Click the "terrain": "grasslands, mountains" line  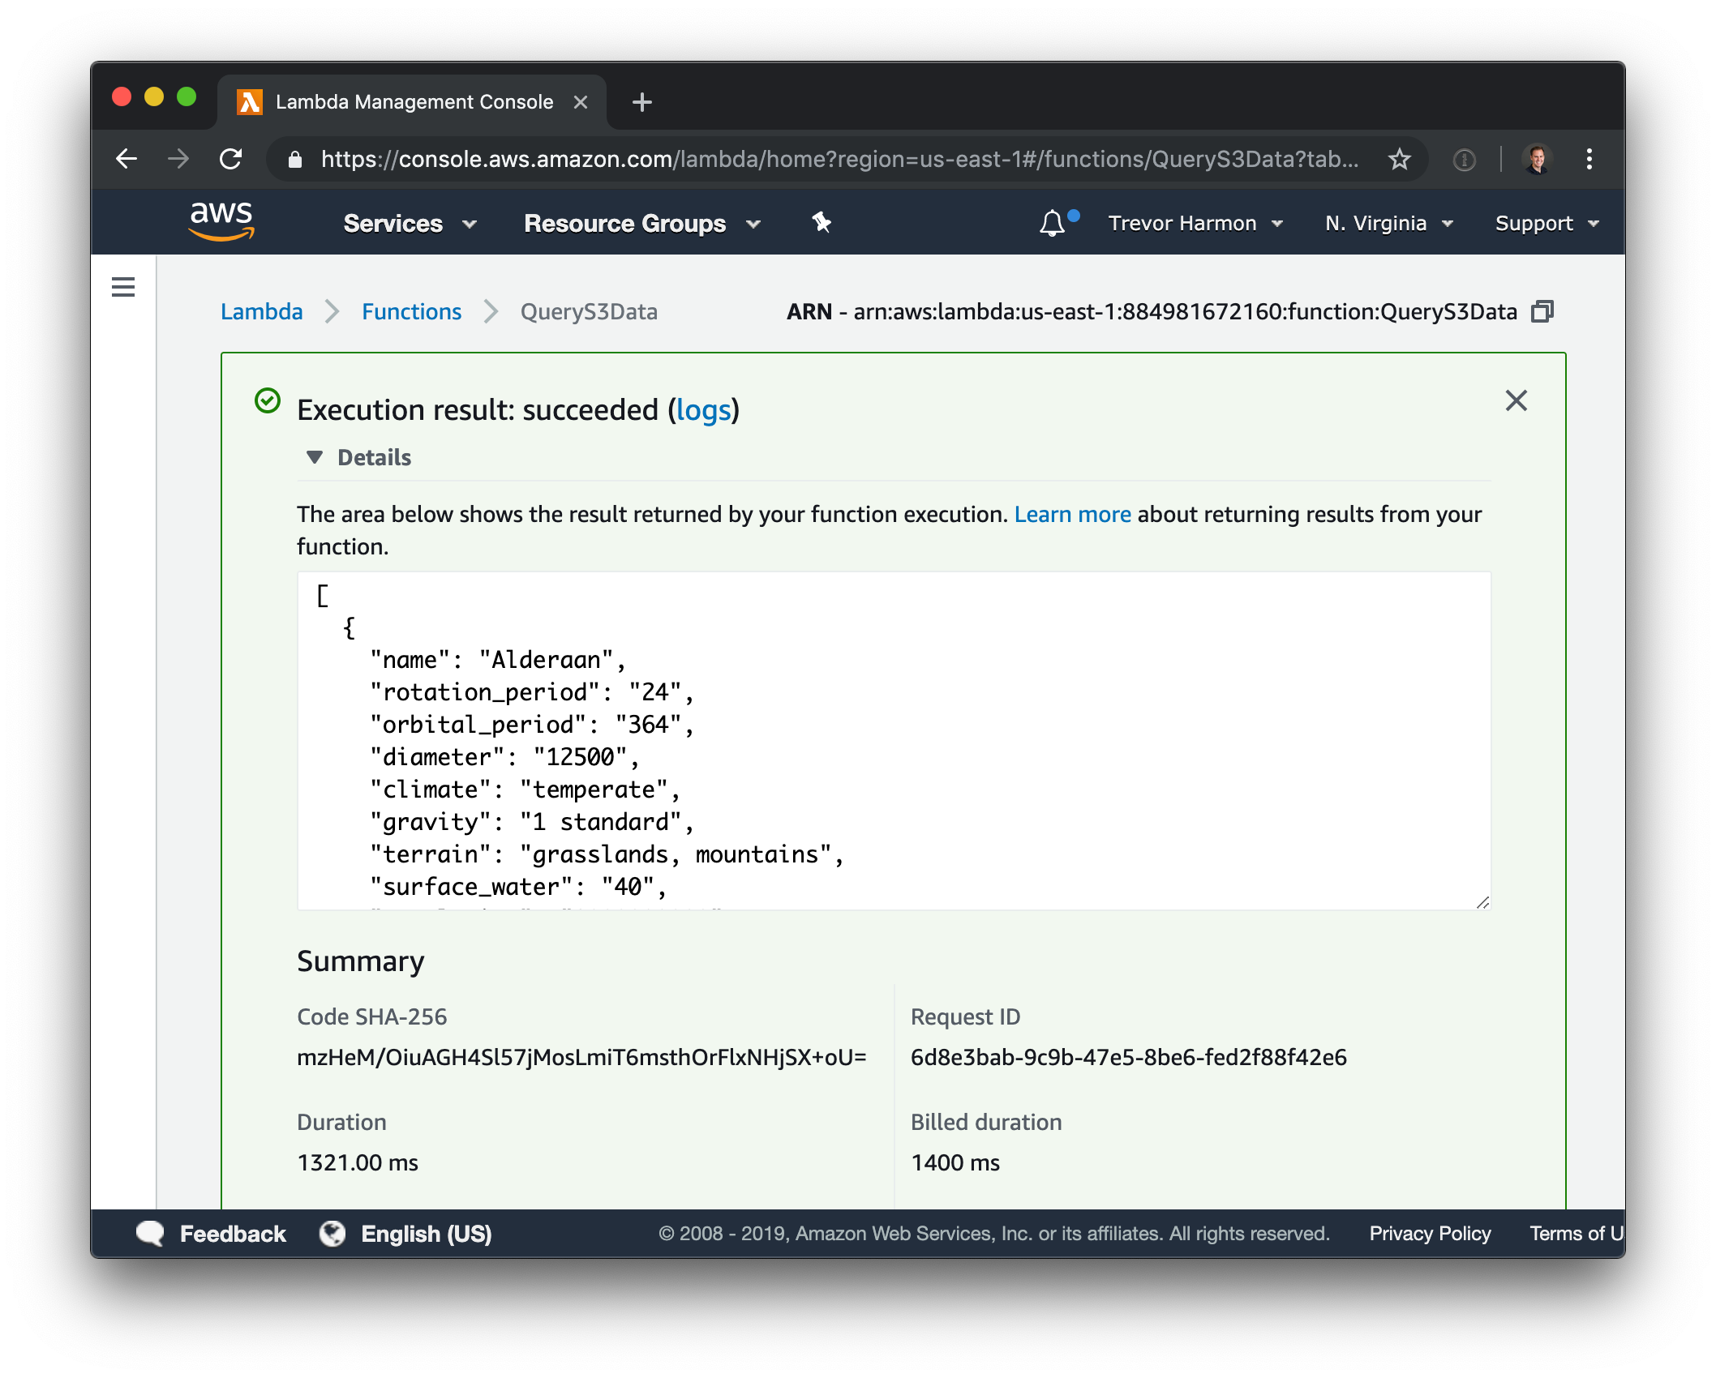(607, 854)
